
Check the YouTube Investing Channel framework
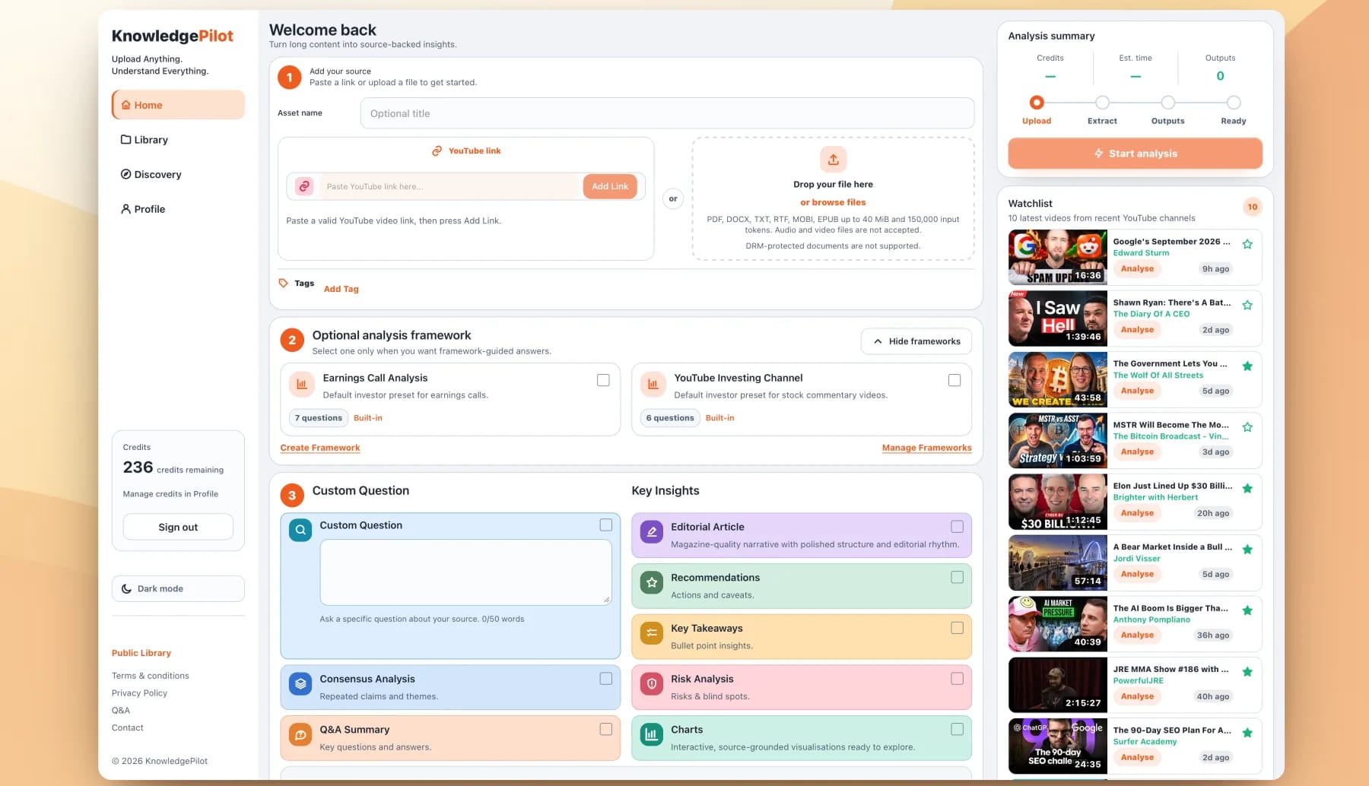[x=954, y=380]
